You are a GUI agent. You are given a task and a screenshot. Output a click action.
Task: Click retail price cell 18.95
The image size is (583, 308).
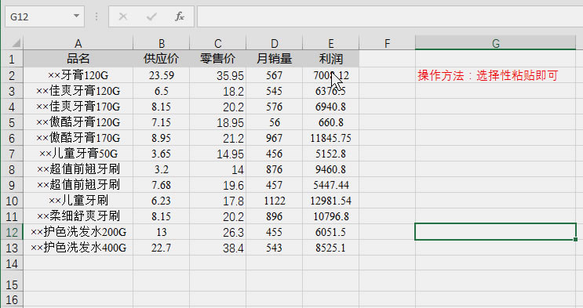[x=218, y=122]
